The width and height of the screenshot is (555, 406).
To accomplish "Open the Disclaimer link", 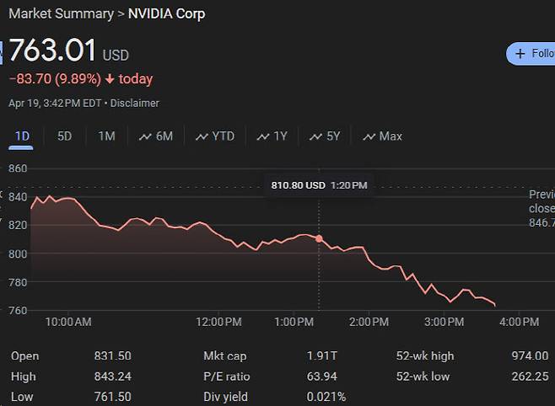I will [x=135, y=103].
